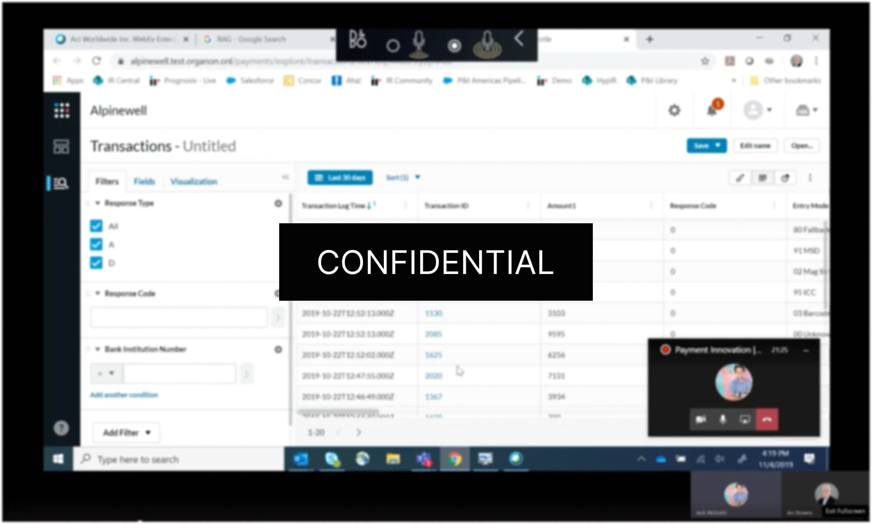
Task: Collapse the Response Type filter section
Action: (97, 203)
